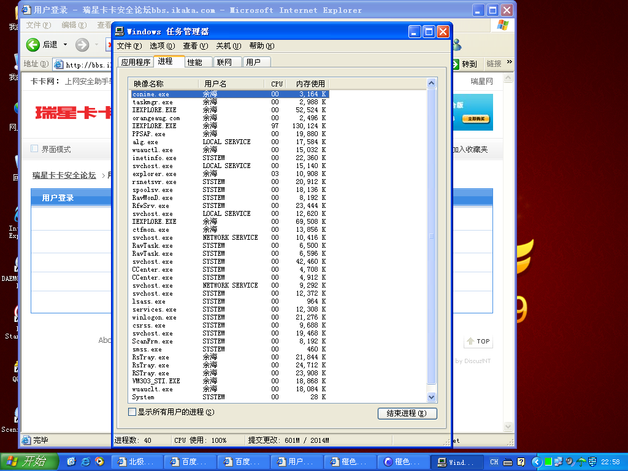Screen dimensions: 628x471
Task: Open the 瑞星卡卡安全论坛 breadcrumb link
Action: [x=64, y=175]
